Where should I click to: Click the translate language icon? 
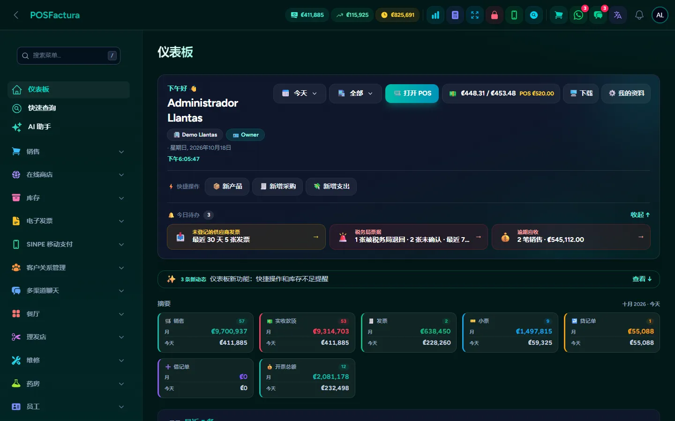pos(618,15)
